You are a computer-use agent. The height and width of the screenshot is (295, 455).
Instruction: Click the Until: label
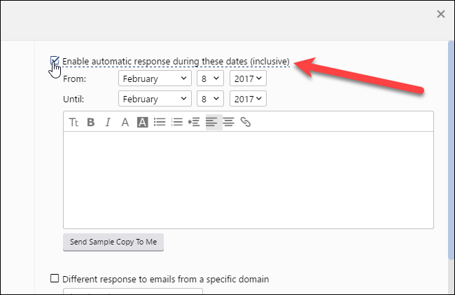click(73, 99)
